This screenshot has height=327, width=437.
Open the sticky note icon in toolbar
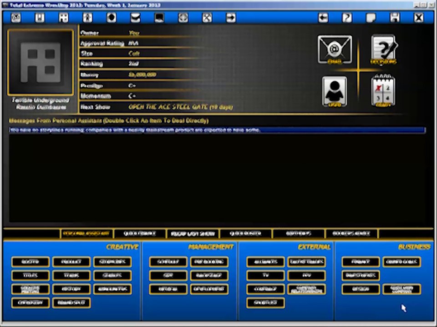coord(371,18)
